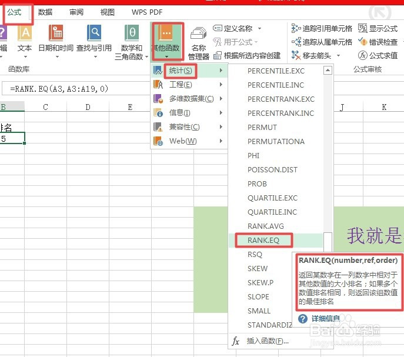This screenshot has width=404, height=357.
Task: Click 根据所选内容创建 icon
Action: [218, 55]
